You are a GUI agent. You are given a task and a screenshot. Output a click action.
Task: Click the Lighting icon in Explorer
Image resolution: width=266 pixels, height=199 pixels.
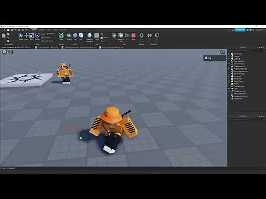[x=232, y=59]
